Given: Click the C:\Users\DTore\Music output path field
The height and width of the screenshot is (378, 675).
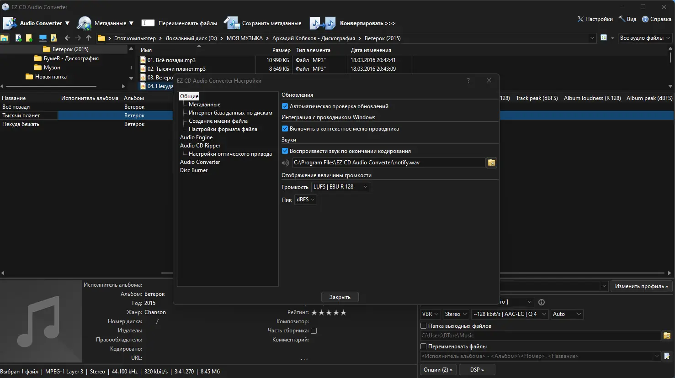Looking at the screenshot, I should 540,336.
